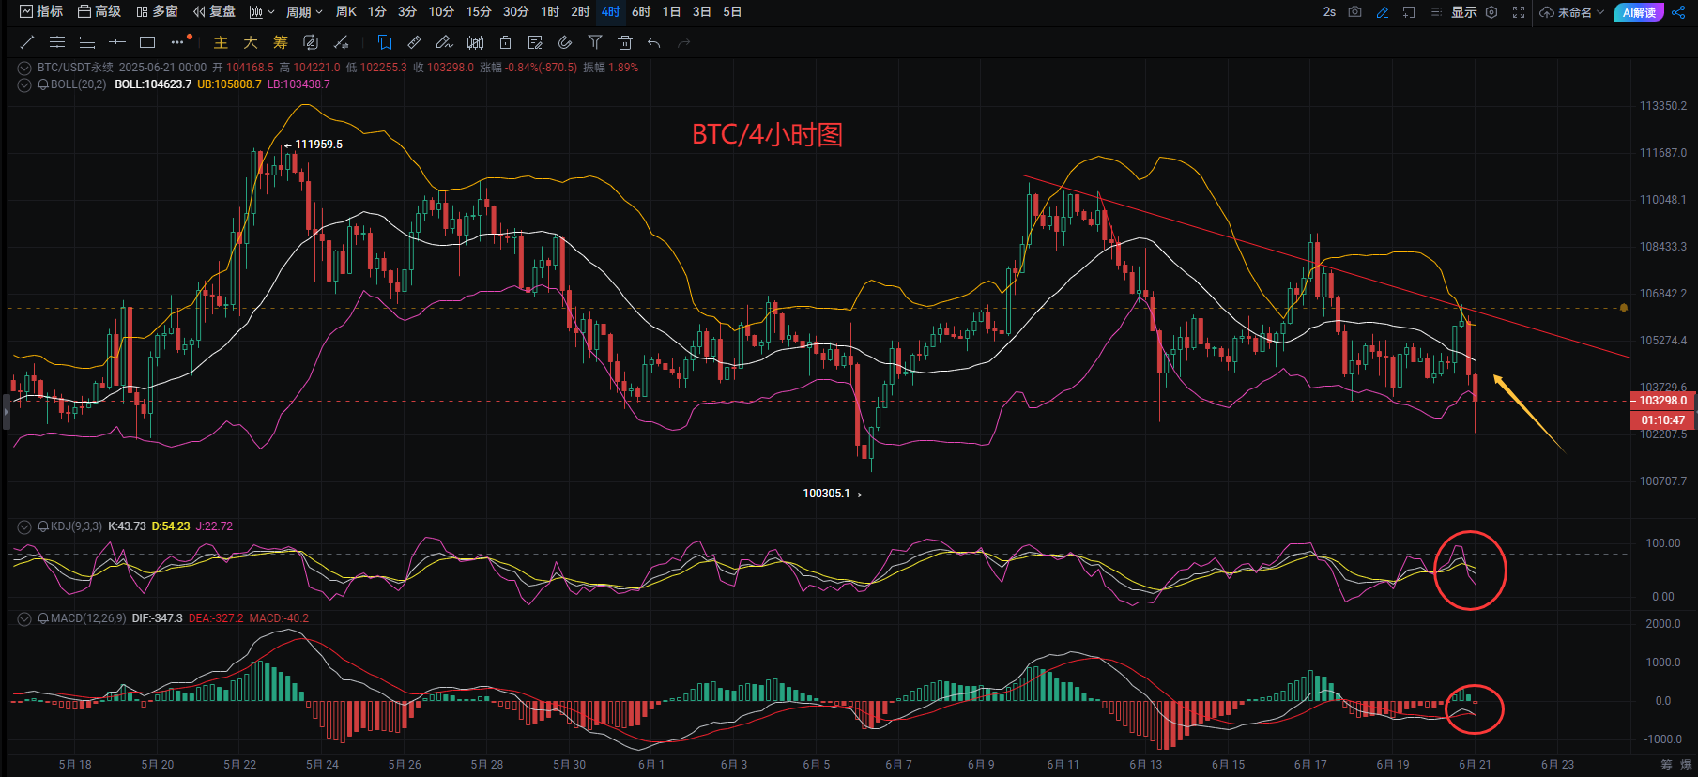Select the ruler measurement tool
Screen dimensions: 1698x777
pos(414,42)
